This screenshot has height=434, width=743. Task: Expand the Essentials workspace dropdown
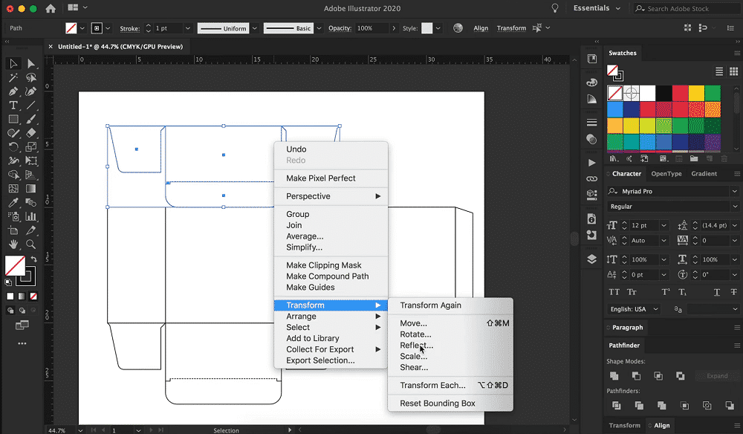coord(617,8)
